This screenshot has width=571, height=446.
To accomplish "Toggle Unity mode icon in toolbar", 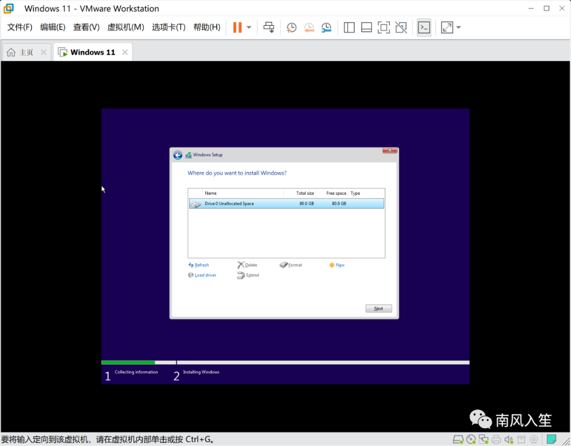I will (401, 27).
